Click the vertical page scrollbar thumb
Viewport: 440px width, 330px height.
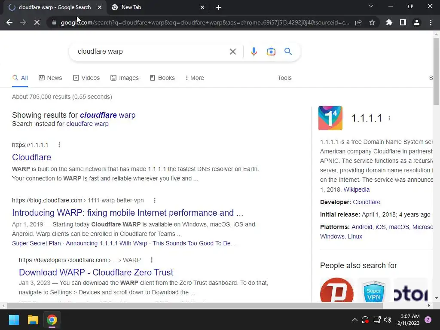pos(436,71)
